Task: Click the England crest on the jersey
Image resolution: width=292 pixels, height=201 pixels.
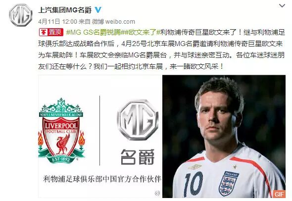Action: 229,183
